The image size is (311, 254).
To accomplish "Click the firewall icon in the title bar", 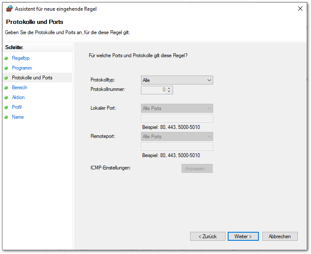I will tap(9, 9).
